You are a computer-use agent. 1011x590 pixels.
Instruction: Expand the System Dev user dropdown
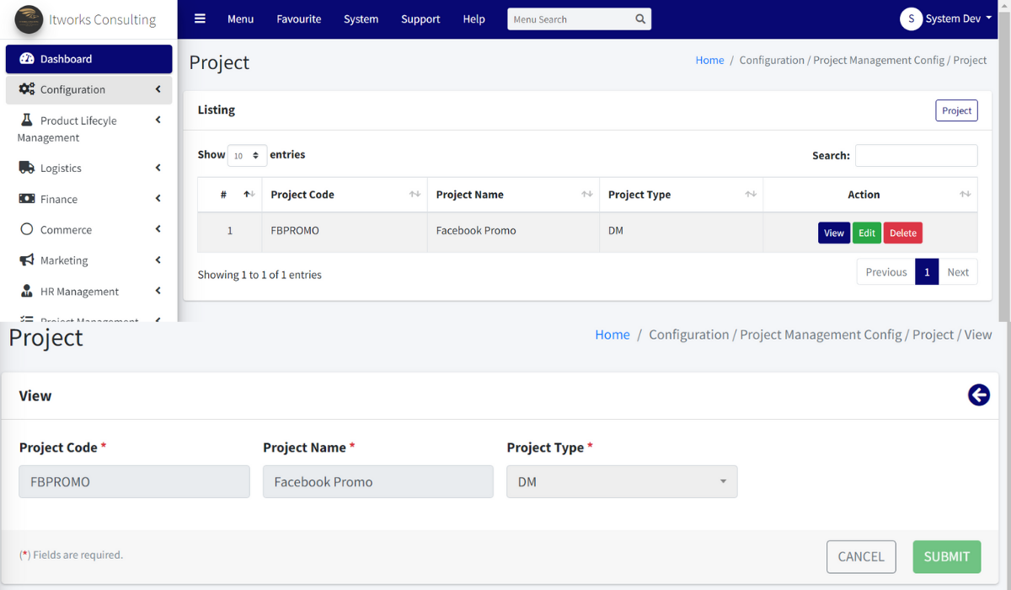pyautogui.click(x=947, y=18)
